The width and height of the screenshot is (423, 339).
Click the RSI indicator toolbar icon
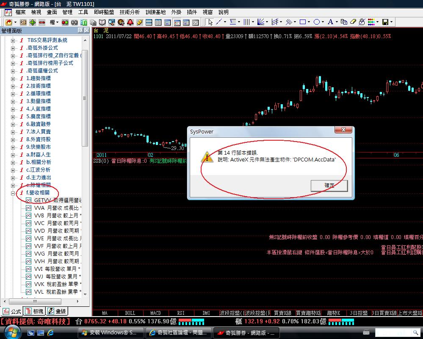pos(23,22)
